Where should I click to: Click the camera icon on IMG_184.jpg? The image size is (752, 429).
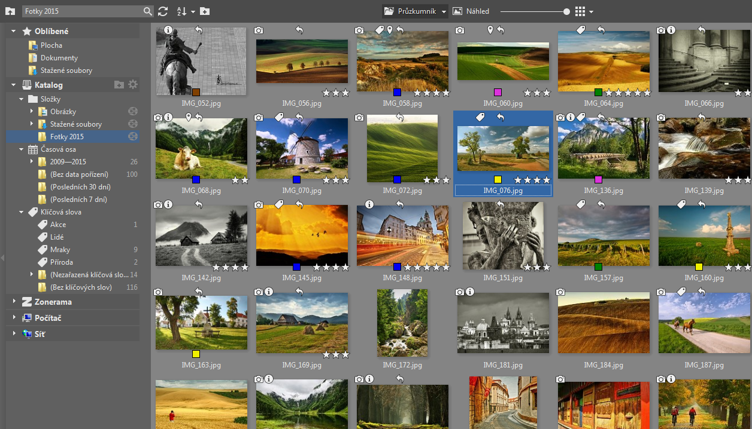tap(560, 292)
